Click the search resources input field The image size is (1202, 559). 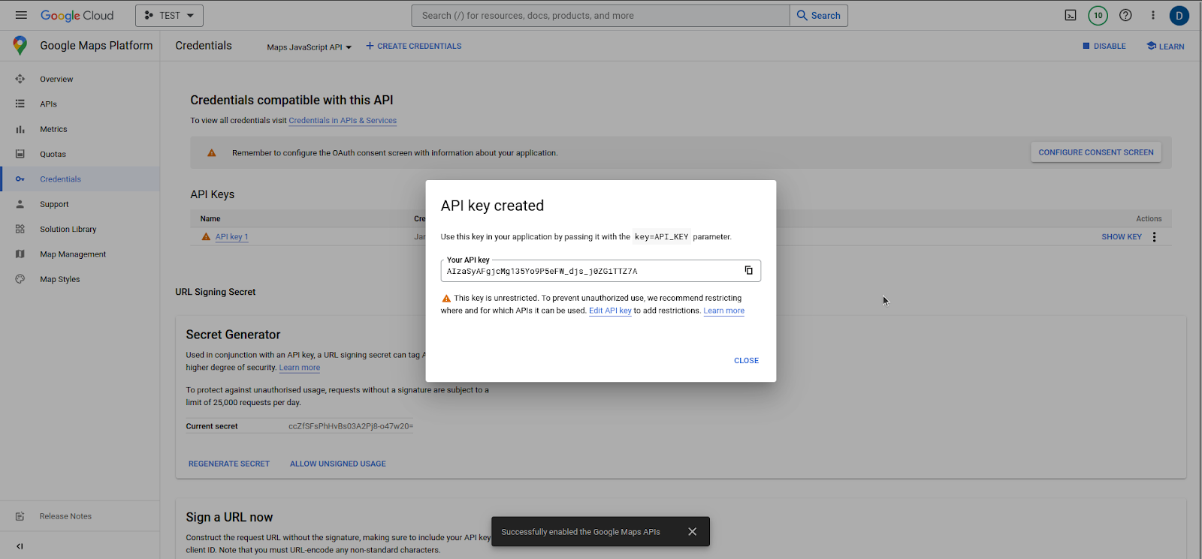point(601,16)
